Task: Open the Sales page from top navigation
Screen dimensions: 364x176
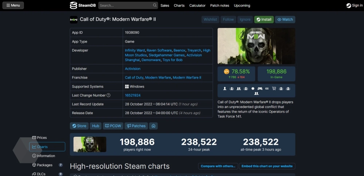Action: coord(165,5)
